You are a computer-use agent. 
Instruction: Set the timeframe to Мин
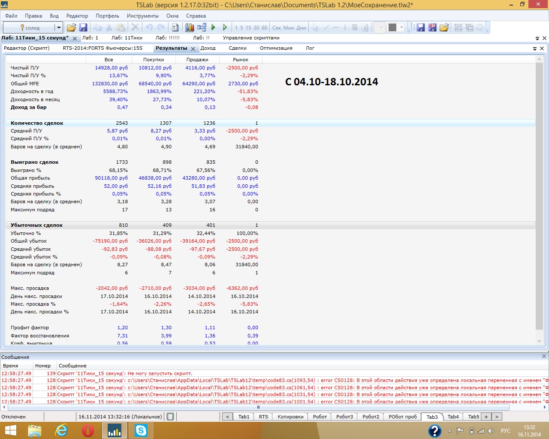tap(289, 27)
